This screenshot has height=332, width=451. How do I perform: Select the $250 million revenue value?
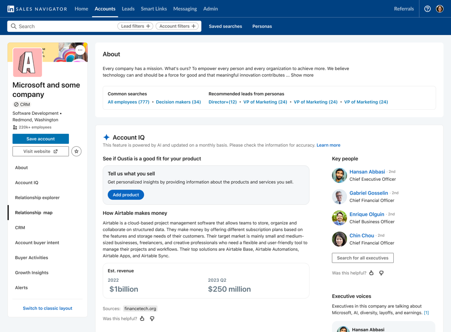(229, 289)
